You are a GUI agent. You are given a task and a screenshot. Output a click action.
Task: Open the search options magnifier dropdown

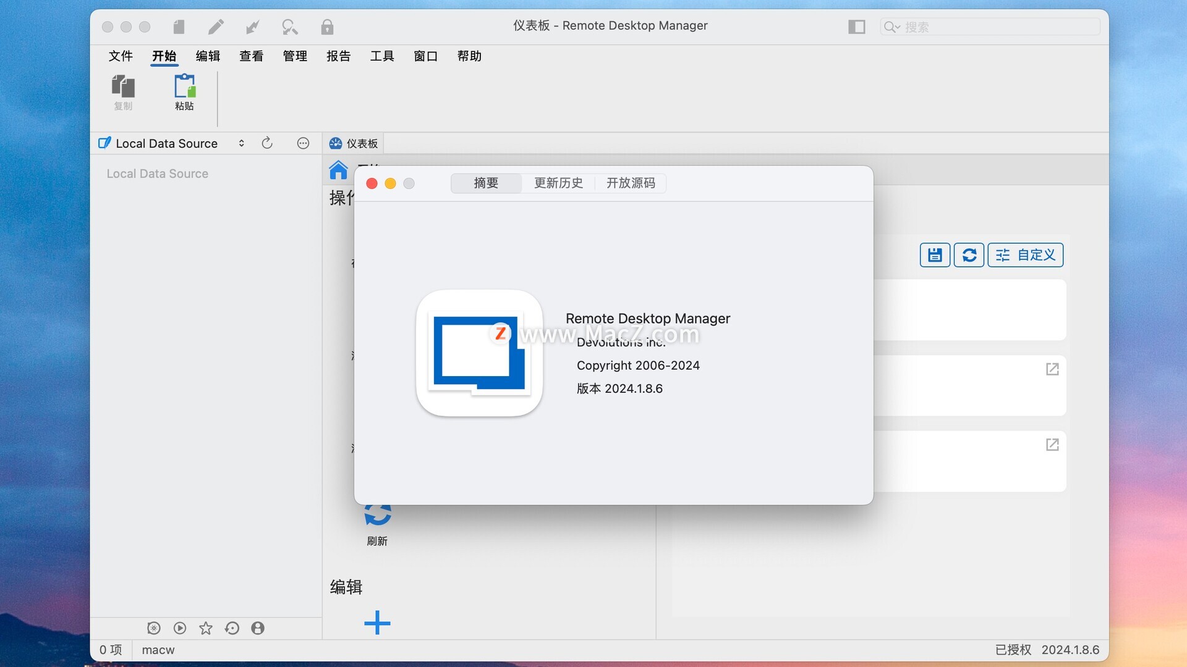891,27
